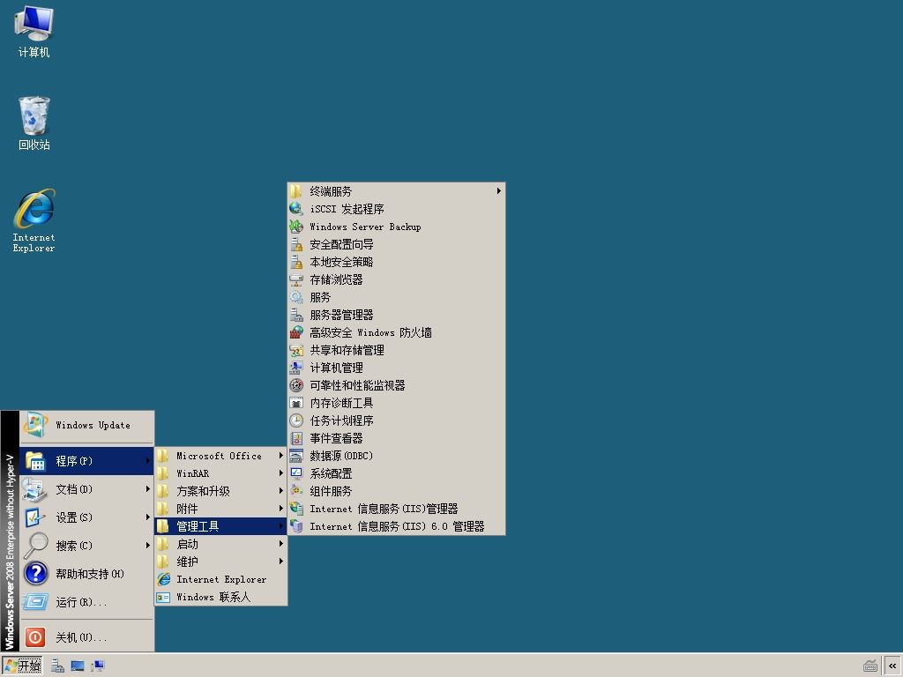This screenshot has width=903, height=677.
Task: Click the 计算机管理 icon
Action: pos(296,368)
